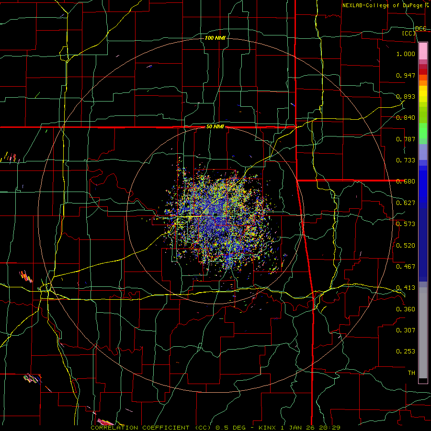Screen dimensions: 431x431
Task: Pick the pink swatch beside 1.000
Action: point(423,51)
